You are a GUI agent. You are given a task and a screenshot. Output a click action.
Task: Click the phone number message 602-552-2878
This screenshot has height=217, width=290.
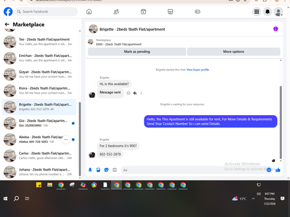click(x=110, y=155)
